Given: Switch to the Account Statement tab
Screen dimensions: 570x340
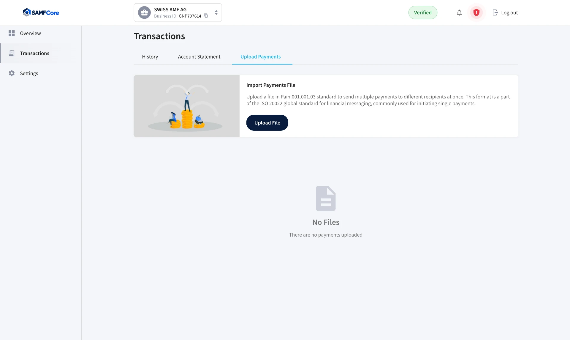Looking at the screenshot, I should (x=199, y=56).
